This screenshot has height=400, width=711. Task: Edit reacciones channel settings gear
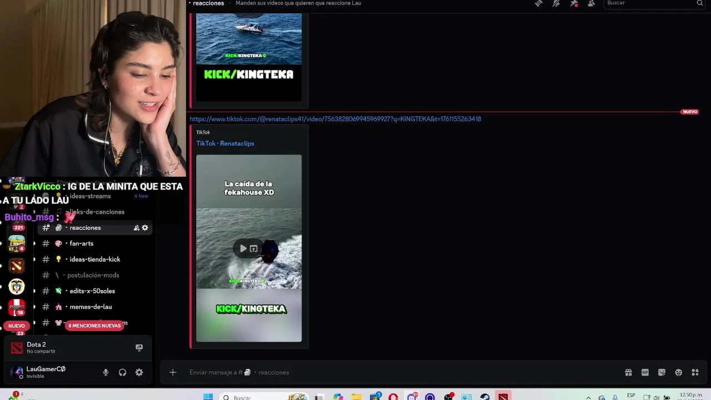[x=145, y=228]
